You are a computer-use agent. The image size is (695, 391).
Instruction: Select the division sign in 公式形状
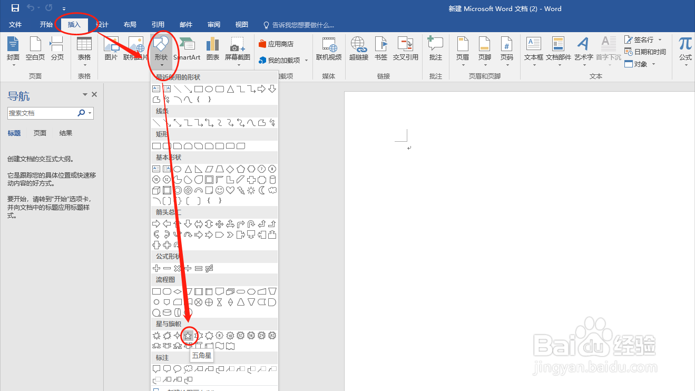click(188, 268)
